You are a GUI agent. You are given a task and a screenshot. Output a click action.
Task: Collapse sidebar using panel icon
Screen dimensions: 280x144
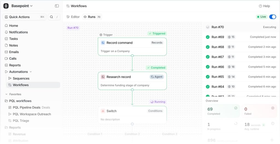(x=57, y=6)
